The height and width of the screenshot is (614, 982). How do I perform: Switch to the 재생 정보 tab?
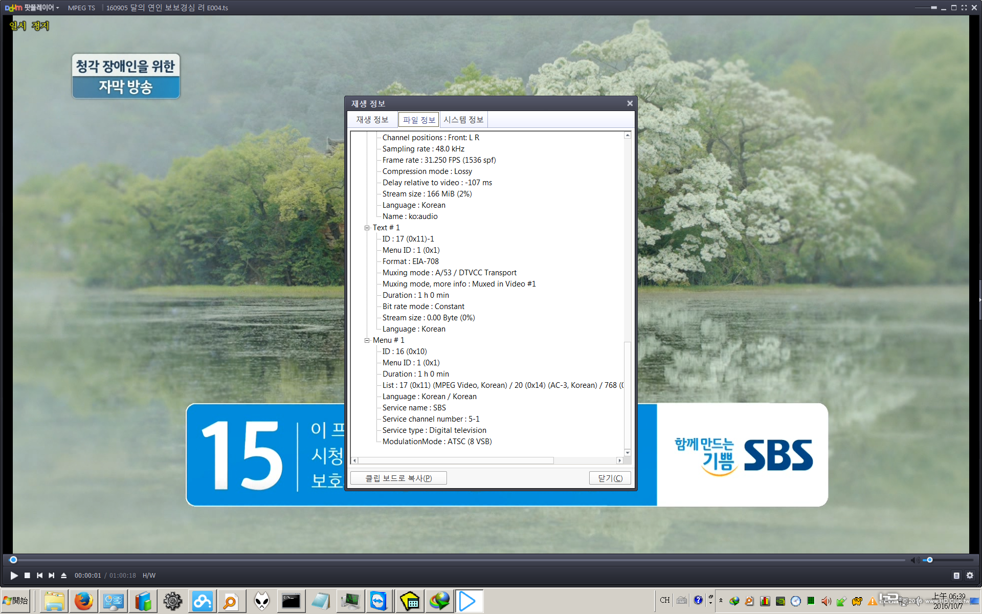(372, 120)
